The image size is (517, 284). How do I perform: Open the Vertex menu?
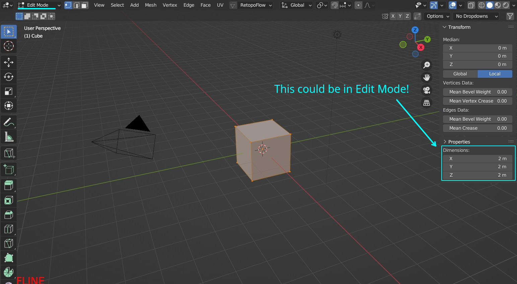170,5
